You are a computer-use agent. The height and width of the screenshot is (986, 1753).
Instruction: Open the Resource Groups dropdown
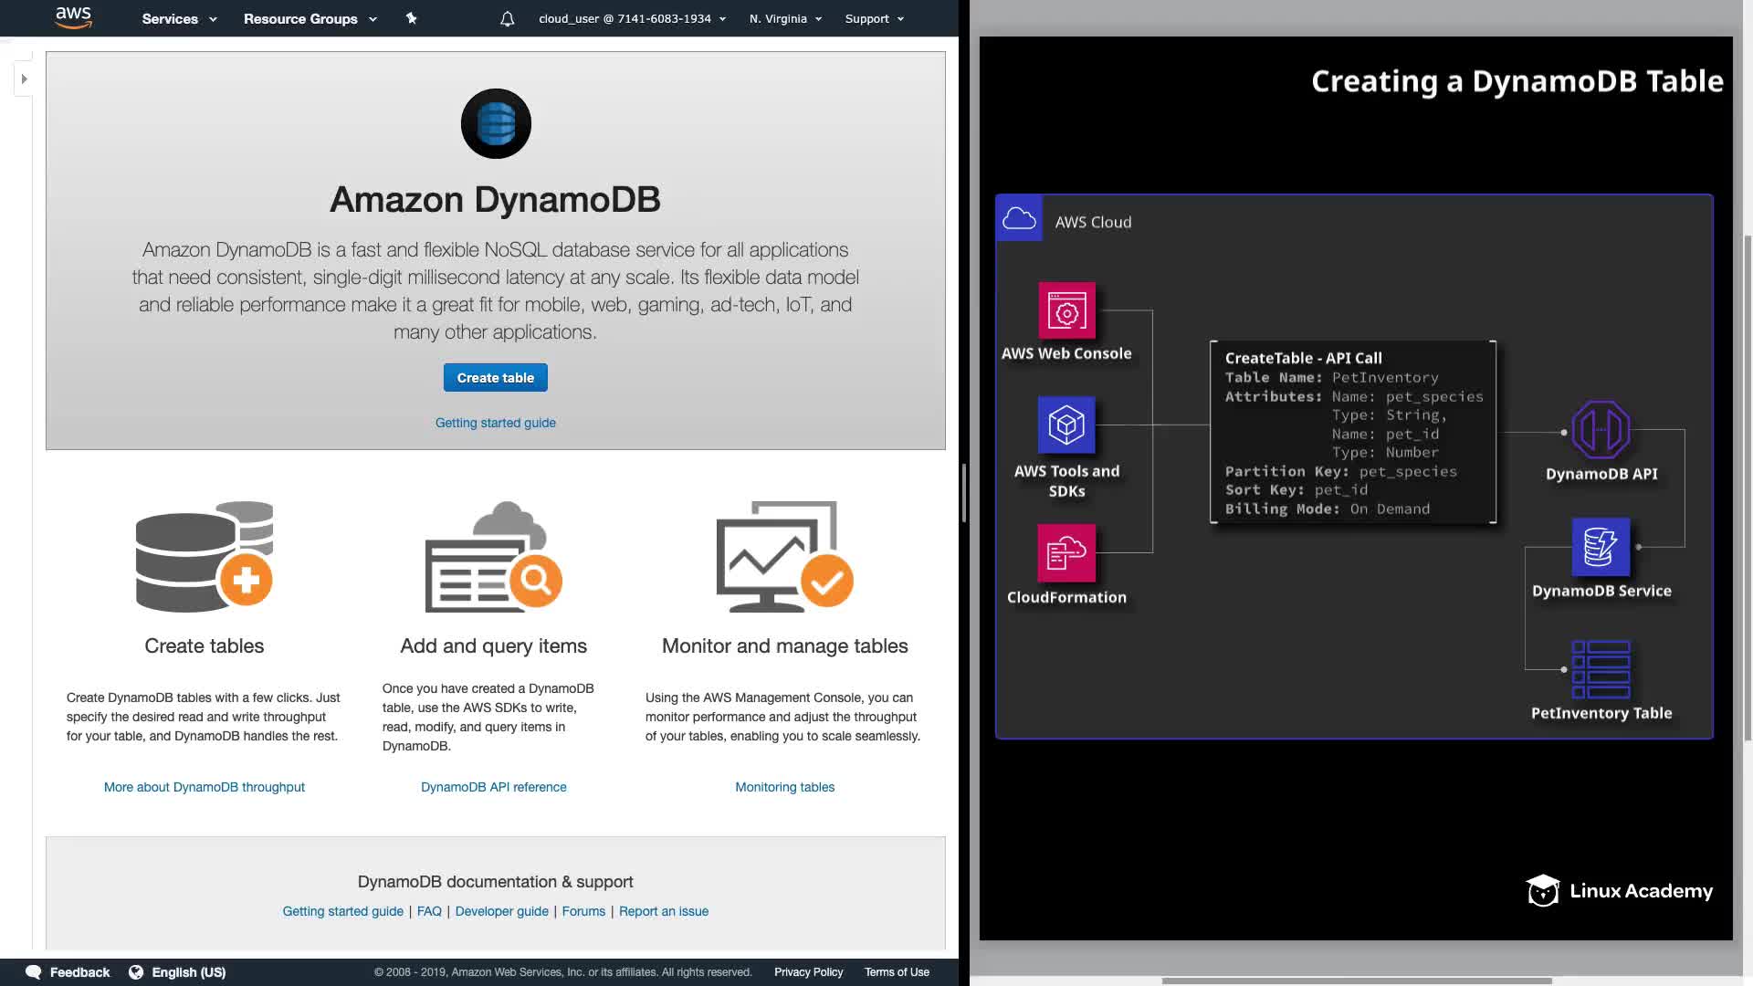(310, 18)
